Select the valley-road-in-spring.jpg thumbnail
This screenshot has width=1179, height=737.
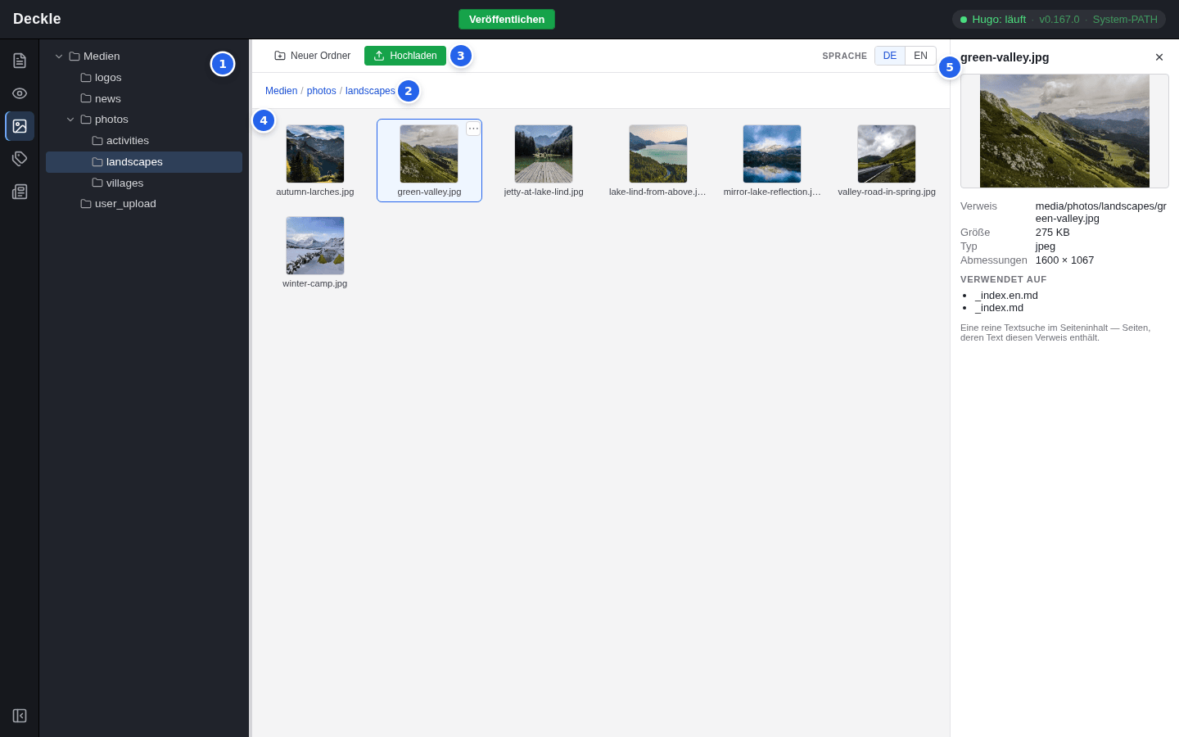[x=887, y=154]
